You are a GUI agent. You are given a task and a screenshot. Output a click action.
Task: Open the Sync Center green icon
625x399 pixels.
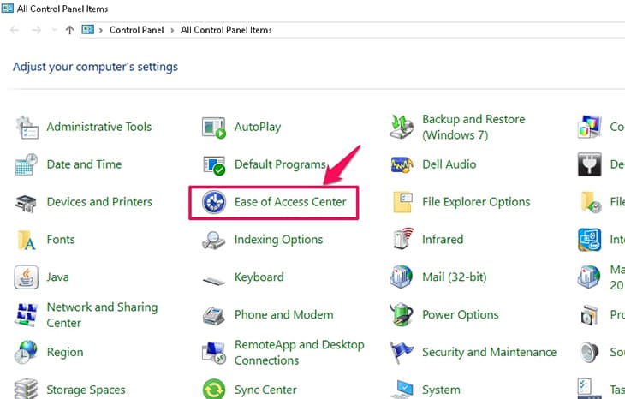pos(213,390)
